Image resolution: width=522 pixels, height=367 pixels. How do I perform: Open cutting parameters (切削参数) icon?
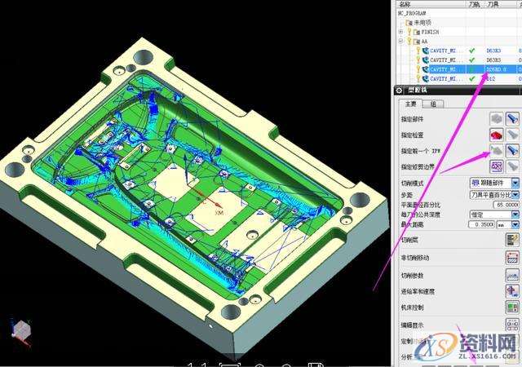512,274
